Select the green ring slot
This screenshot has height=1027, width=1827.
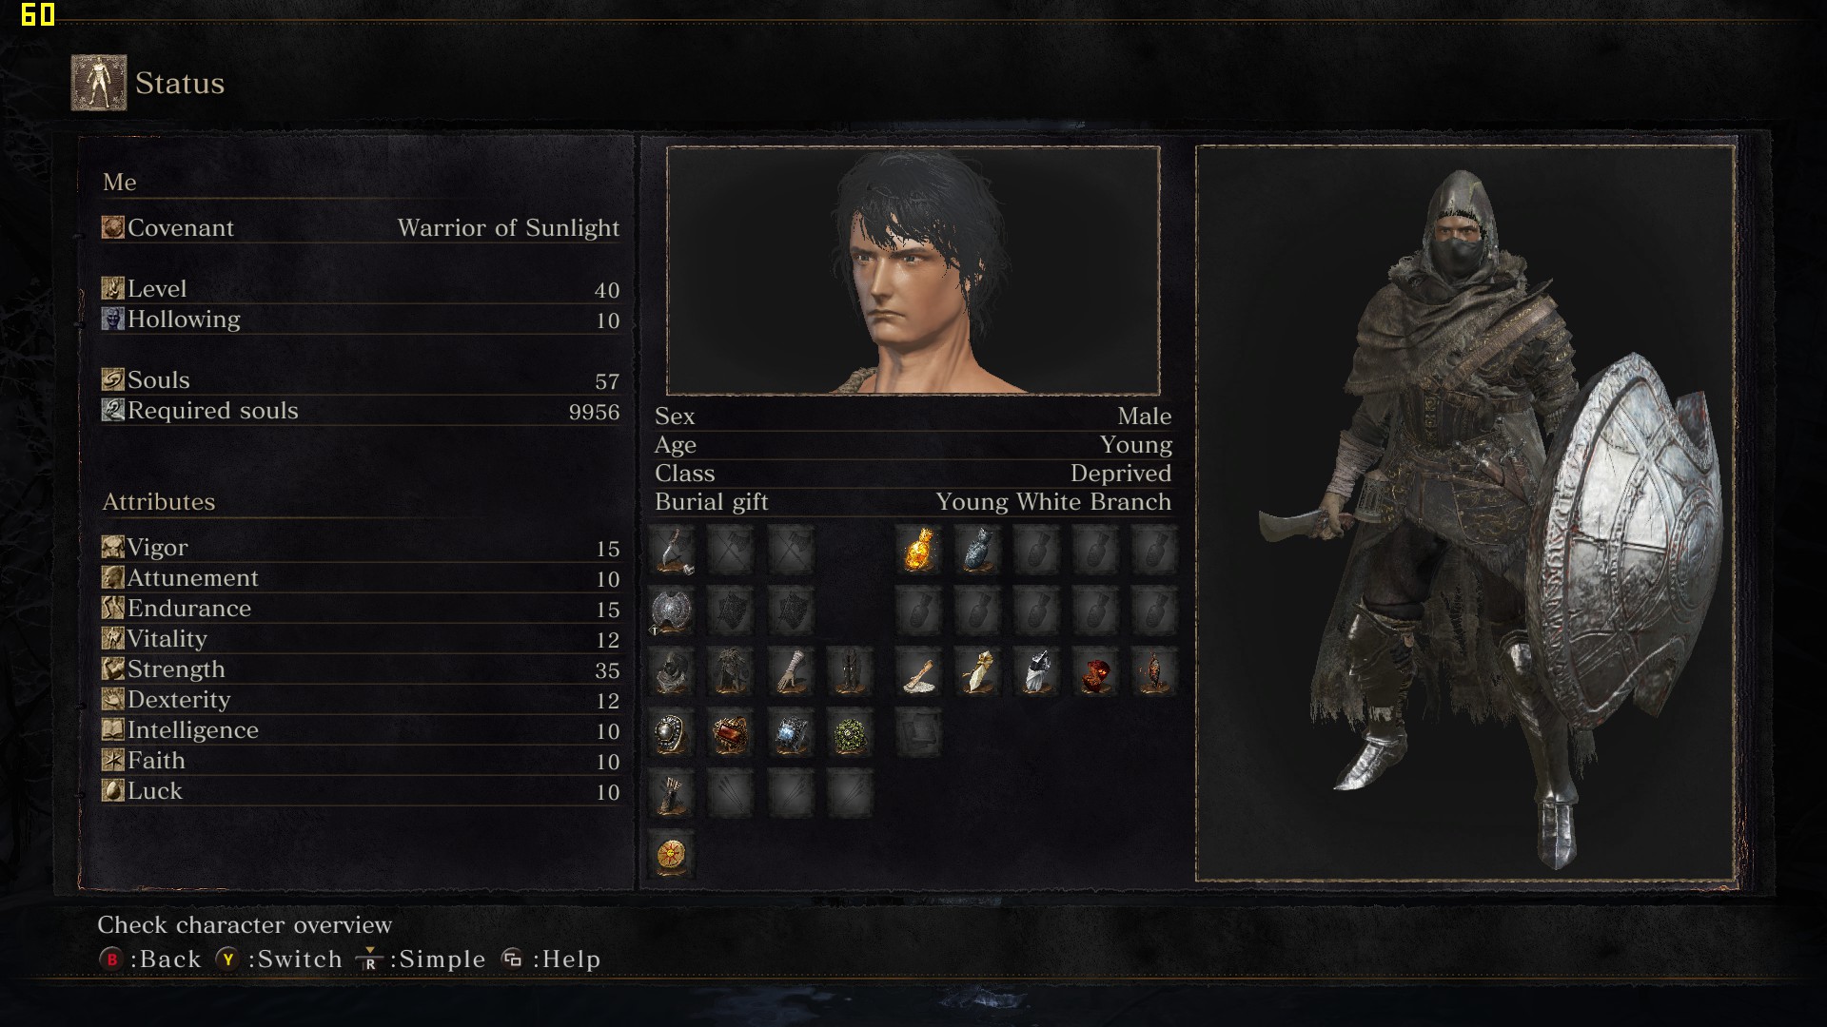click(x=849, y=733)
